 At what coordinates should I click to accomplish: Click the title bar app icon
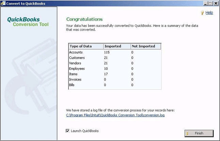3,3
